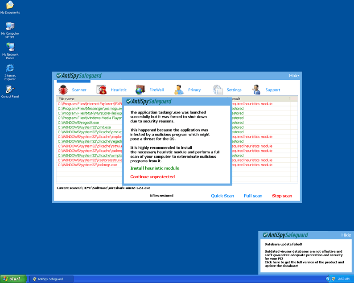The height and width of the screenshot is (283, 354).
Task: Switch to the Settings tab label
Action: click(x=234, y=90)
